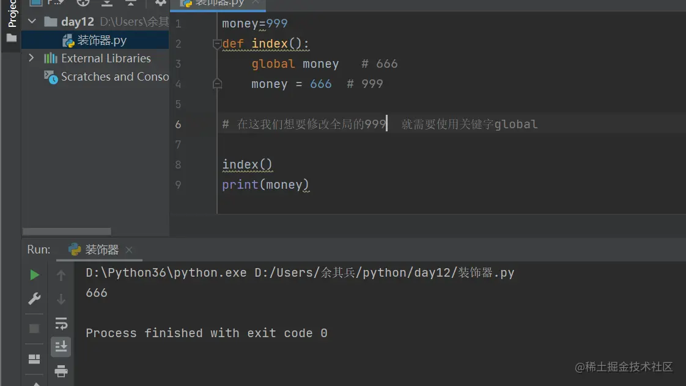686x386 pixels.
Task: Toggle soft-wrap in Run console
Action: coord(61,323)
